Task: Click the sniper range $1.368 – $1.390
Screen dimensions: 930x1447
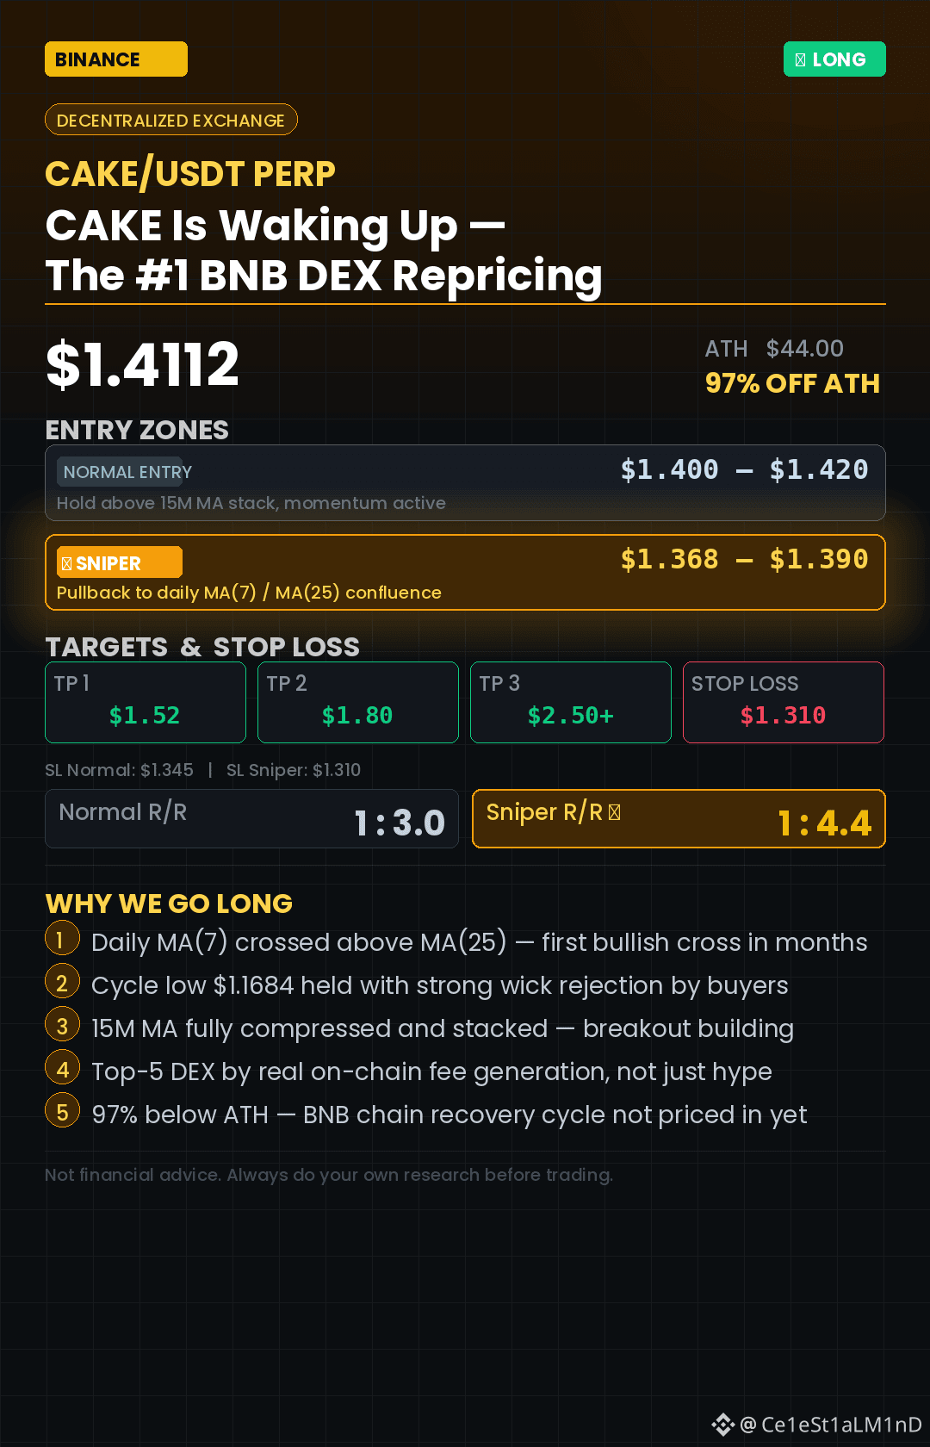Action: pos(744,560)
